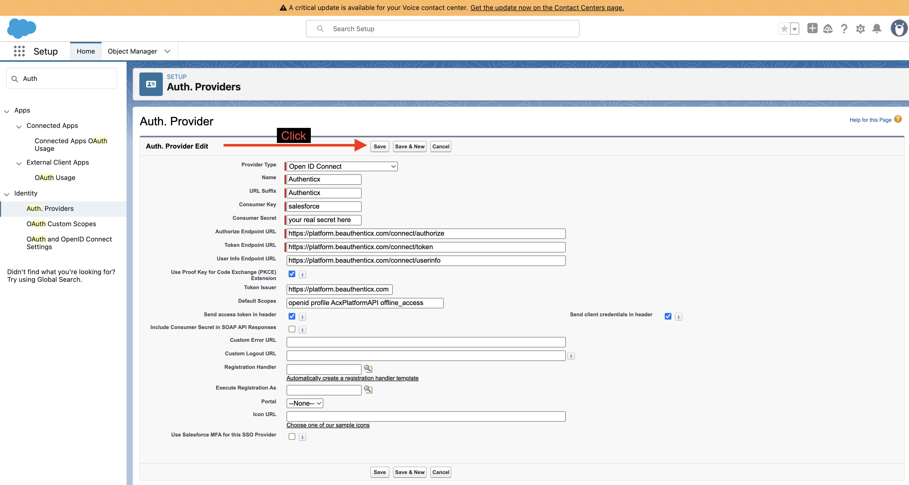The height and width of the screenshot is (485, 909).
Task: Click info icon for Send client credentials in header
Action: click(678, 317)
